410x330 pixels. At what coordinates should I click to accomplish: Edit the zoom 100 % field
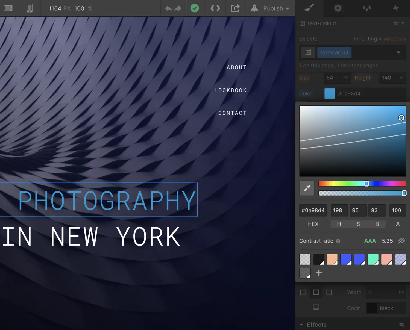coord(83,8)
